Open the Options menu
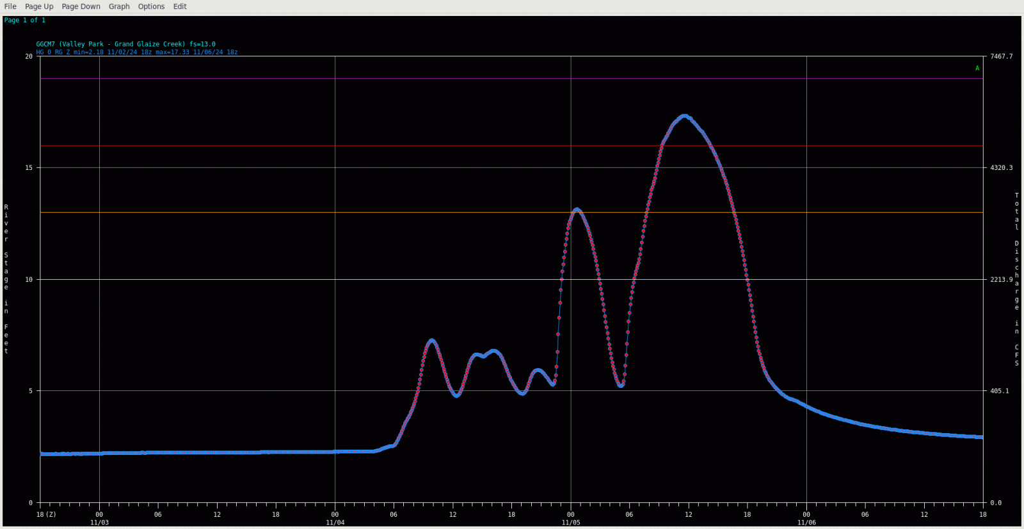 click(x=151, y=6)
